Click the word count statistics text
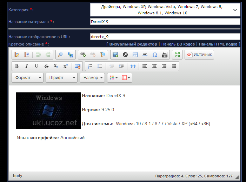This screenshot has width=246, height=182. (x=194, y=176)
